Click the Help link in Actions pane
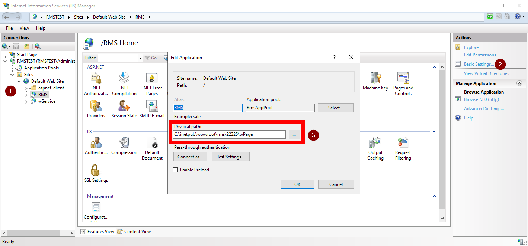 point(468,118)
